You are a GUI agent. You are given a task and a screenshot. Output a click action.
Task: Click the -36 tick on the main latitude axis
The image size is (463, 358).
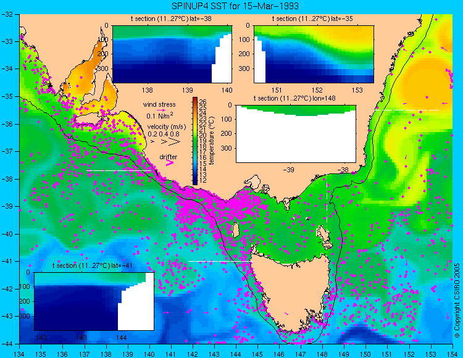coord(7,124)
